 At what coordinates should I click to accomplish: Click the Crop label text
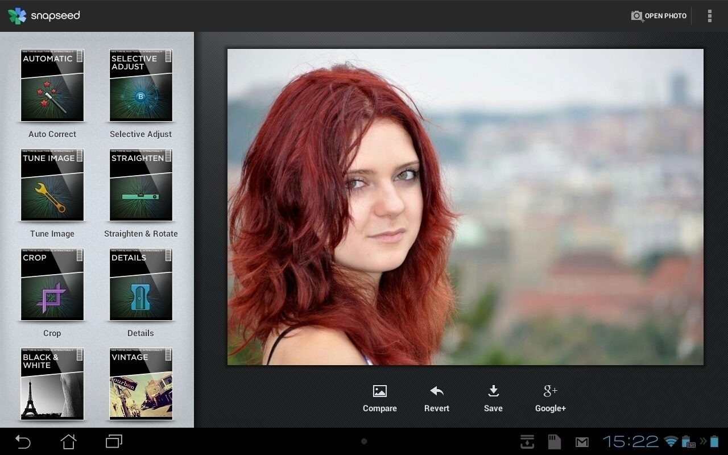pyautogui.click(x=52, y=333)
